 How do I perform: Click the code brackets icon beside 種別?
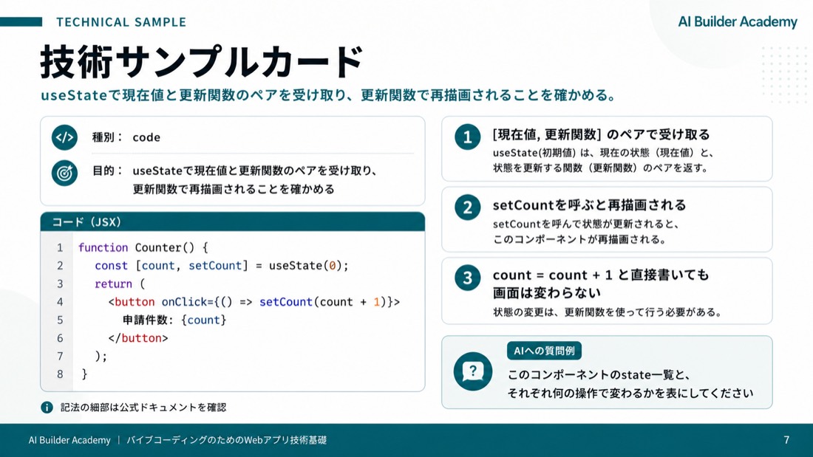pyautogui.click(x=64, y=137)
